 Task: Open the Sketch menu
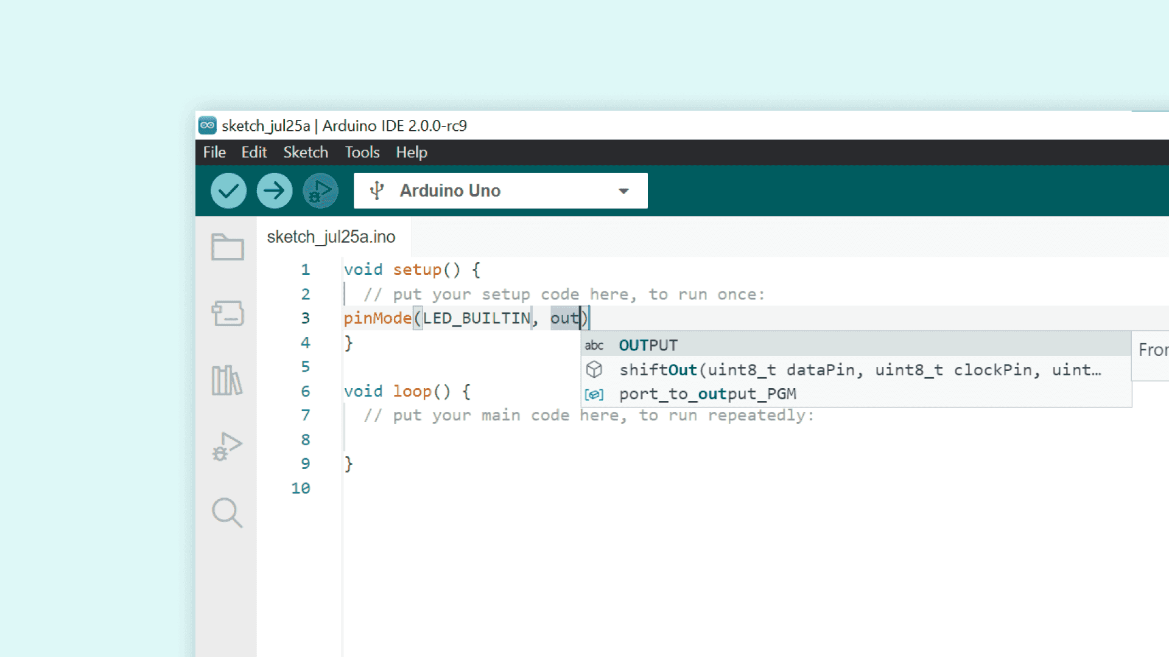point(305,152)
